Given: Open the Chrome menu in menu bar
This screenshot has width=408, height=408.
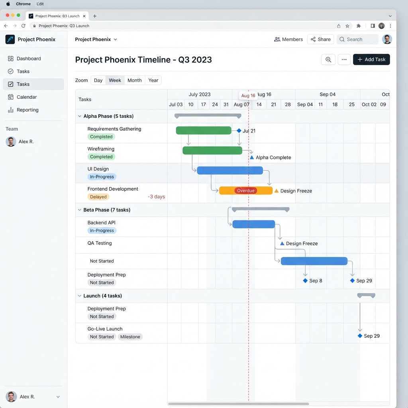Looking at the screenshot, I should click(x=23, y=4).
